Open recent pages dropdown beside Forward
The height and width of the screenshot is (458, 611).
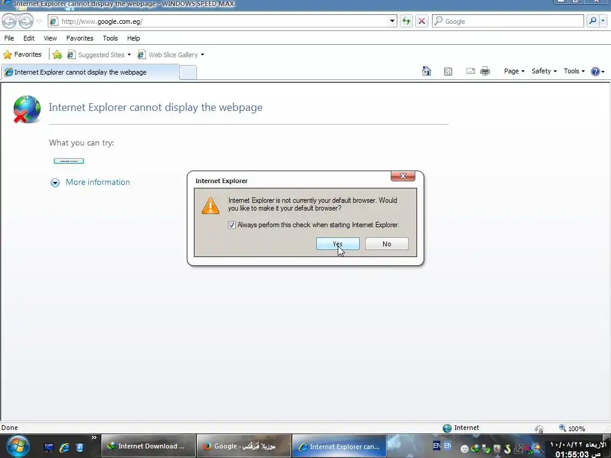pyautogui.click(x=39, y=21)
